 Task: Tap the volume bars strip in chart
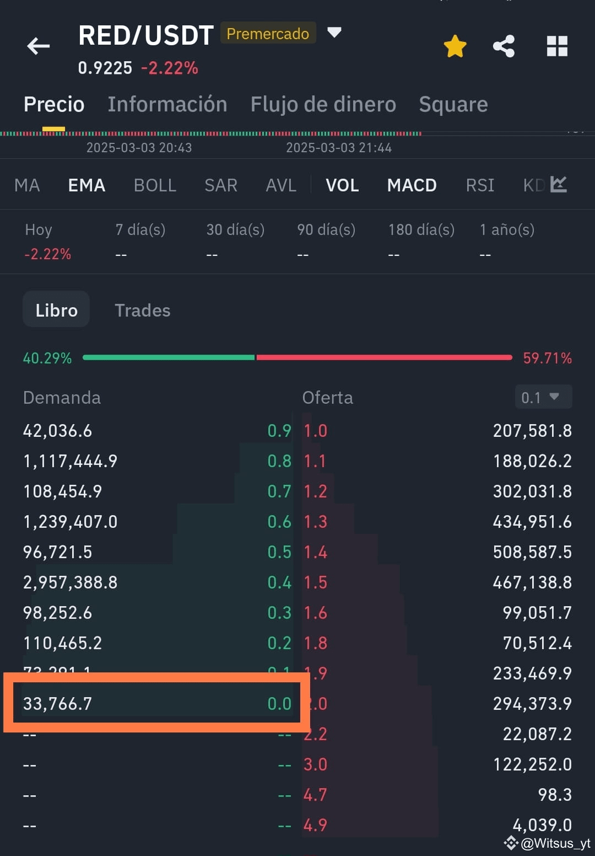(x=211, y=133)
